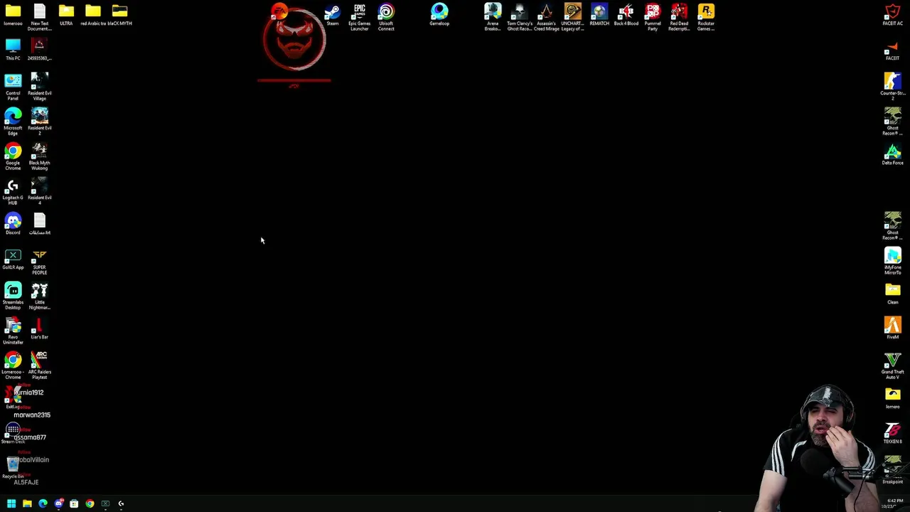The height and width of the screenshot is (512, 910).
Task: Launch Resident Evil 2 shortcut
Action: [40, 122]
